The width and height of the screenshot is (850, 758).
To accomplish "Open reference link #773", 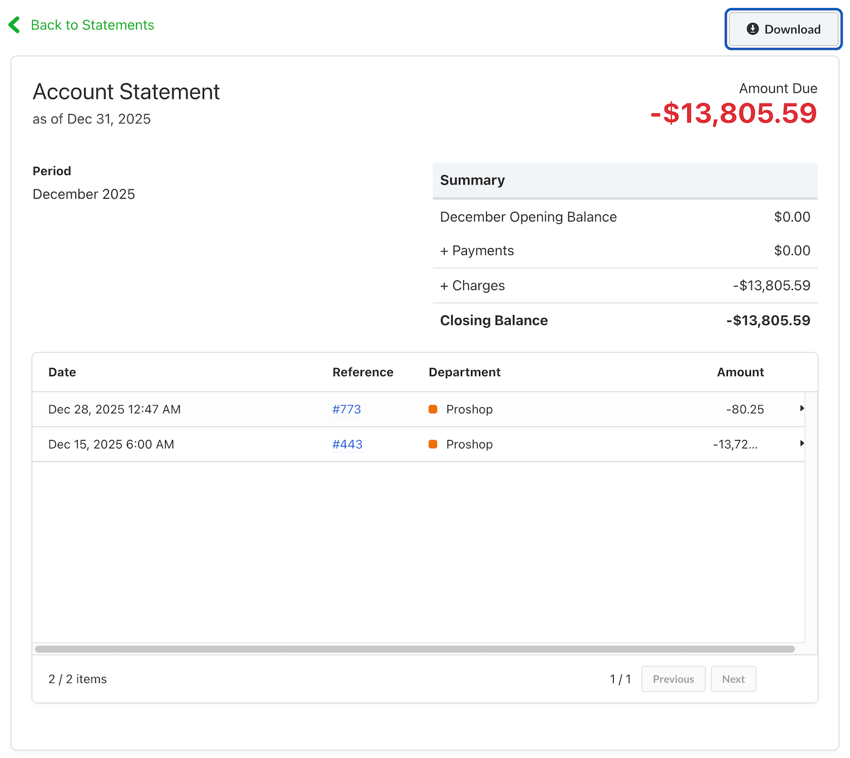I will coord(347,409).
